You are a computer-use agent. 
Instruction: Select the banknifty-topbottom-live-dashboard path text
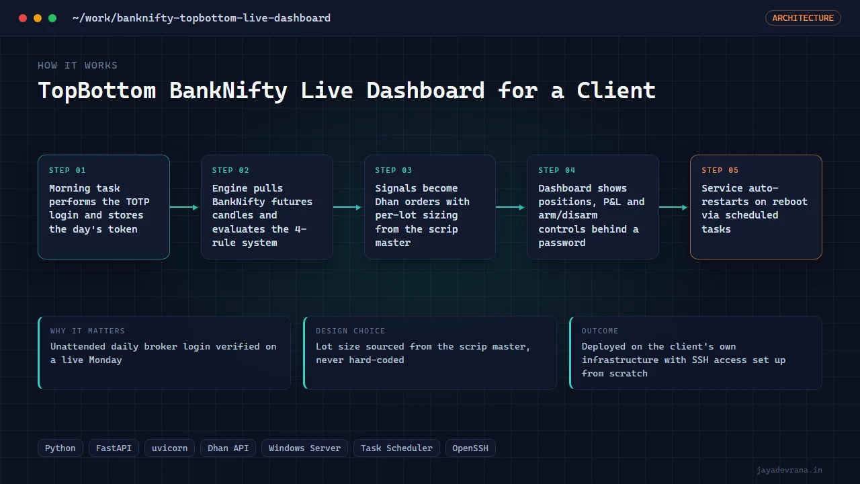point(202,18)
